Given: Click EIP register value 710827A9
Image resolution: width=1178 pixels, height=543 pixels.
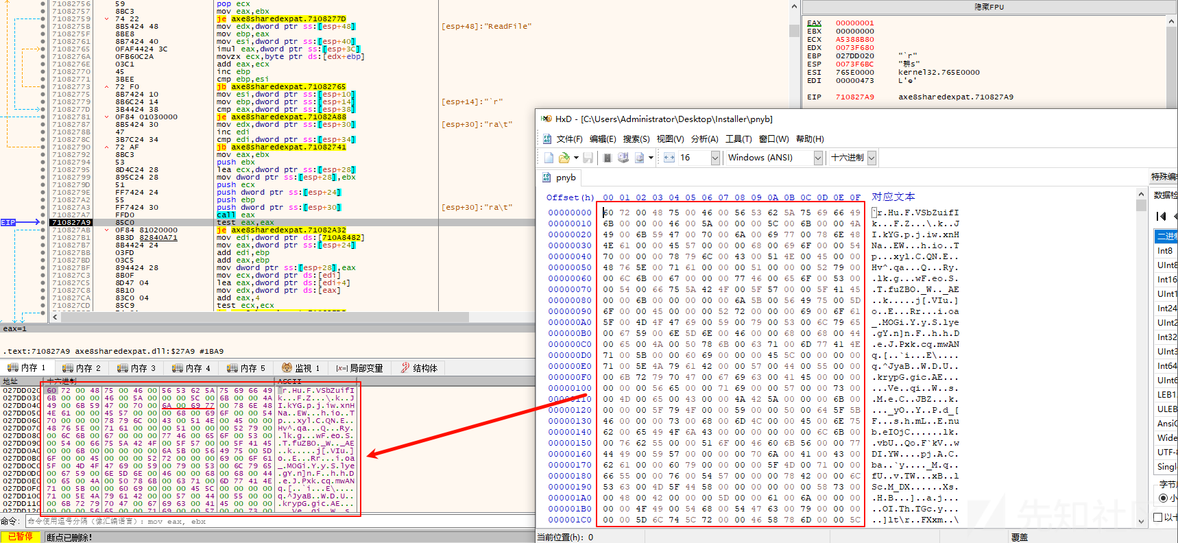Looking at the screenshot, I should [854, 97].
